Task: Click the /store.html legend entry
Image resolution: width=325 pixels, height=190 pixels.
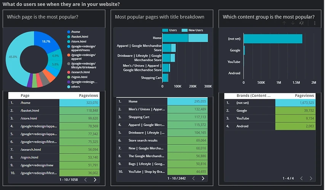Action: pos(77,41)
